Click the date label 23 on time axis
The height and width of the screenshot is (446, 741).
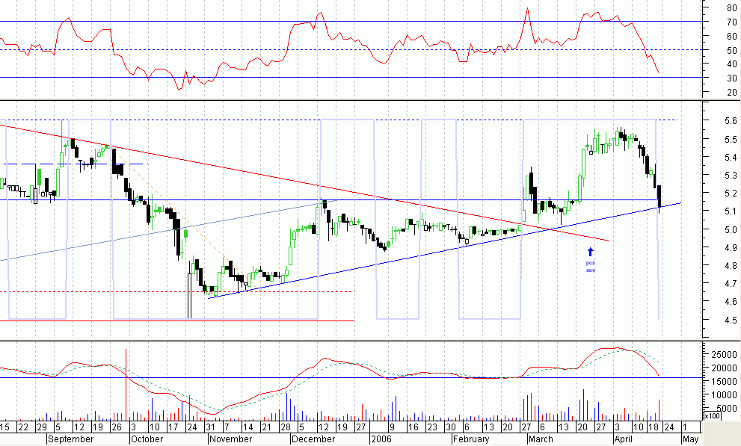coord(432,427)
